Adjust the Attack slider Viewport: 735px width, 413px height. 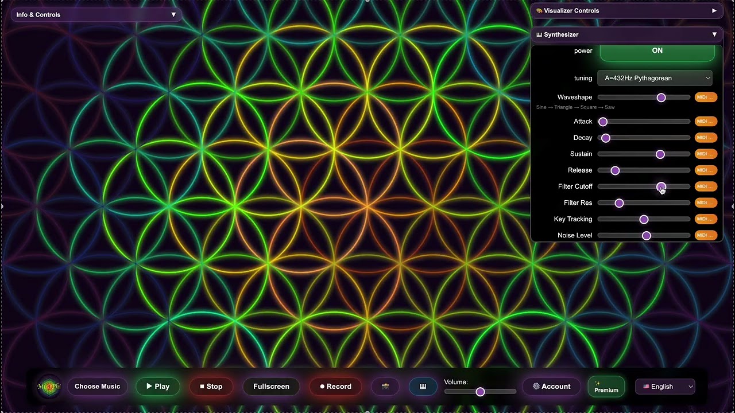tap(644, 122)
